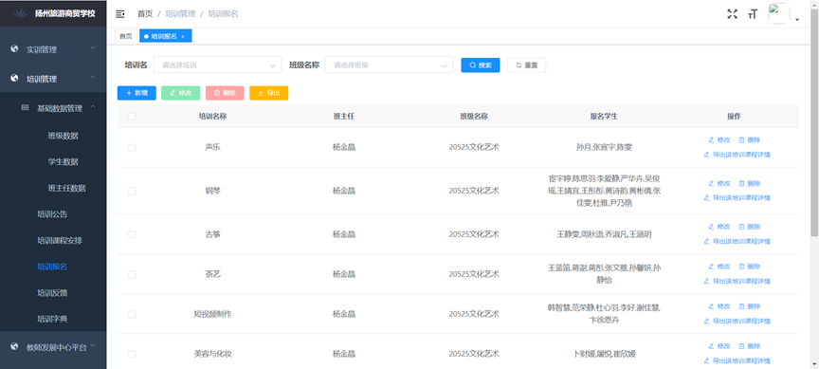Click the user avatar image
Viewport: 819px width, 369px height.
(779, 13)
